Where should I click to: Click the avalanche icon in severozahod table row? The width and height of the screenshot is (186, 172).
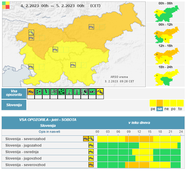[91, 139]
